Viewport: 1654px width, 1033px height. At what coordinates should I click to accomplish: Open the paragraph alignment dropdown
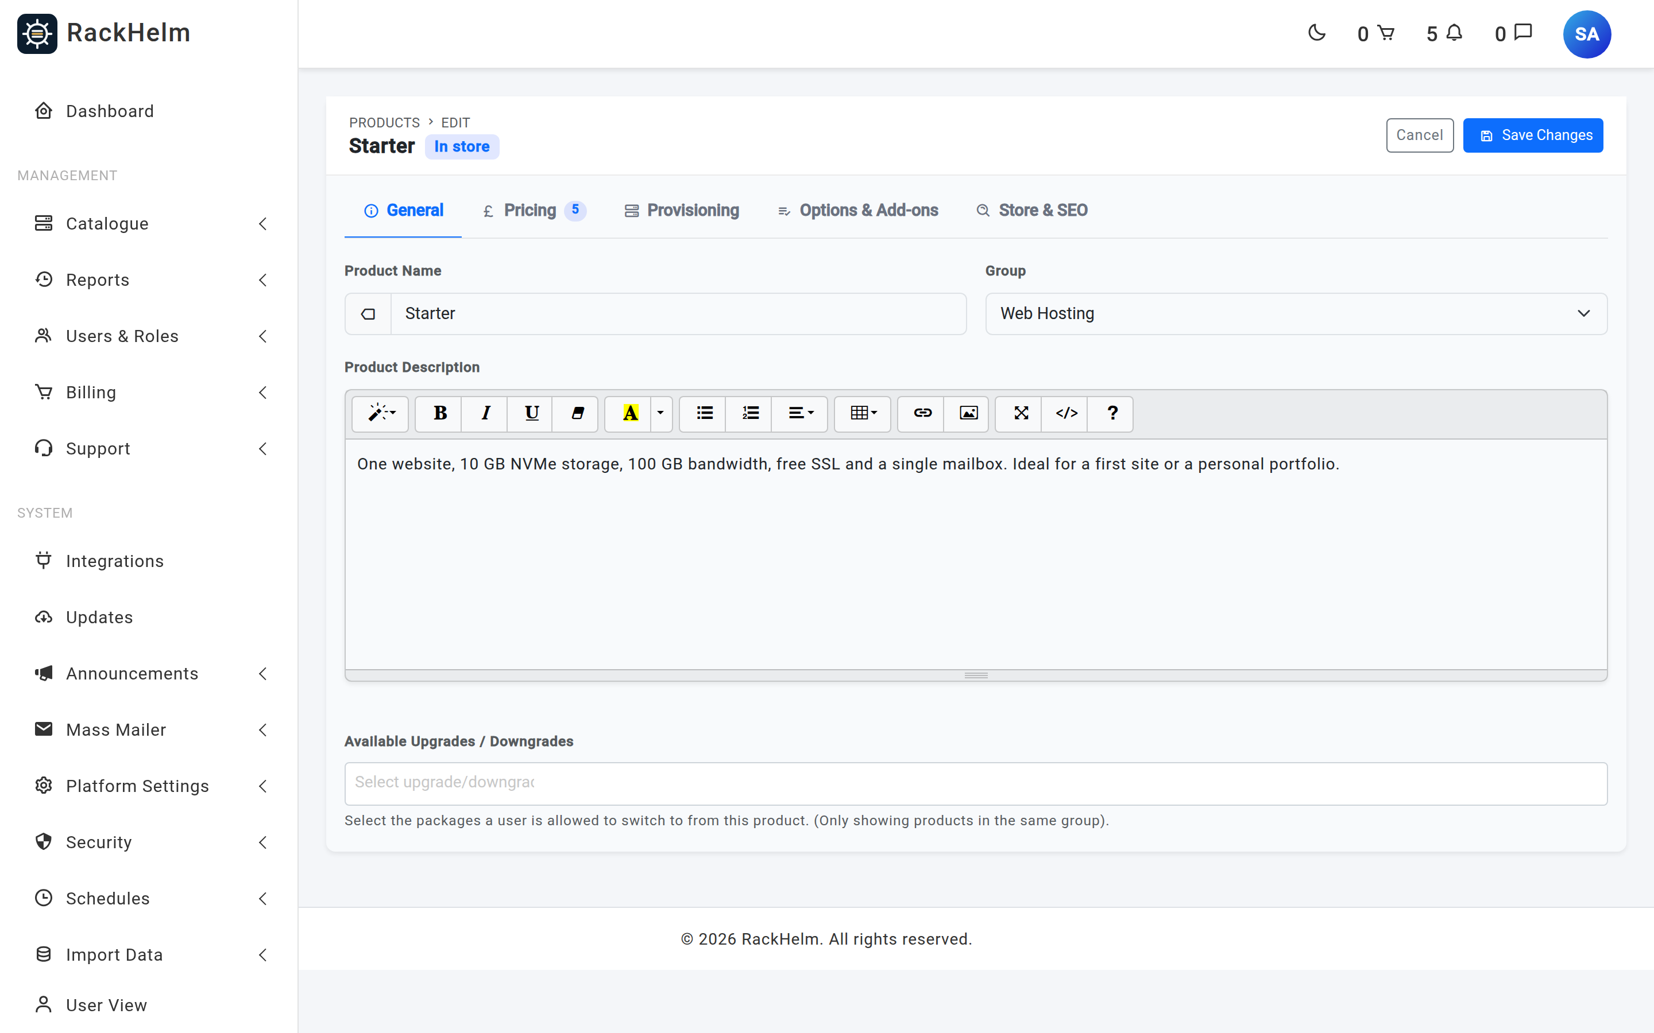(801, 413)
